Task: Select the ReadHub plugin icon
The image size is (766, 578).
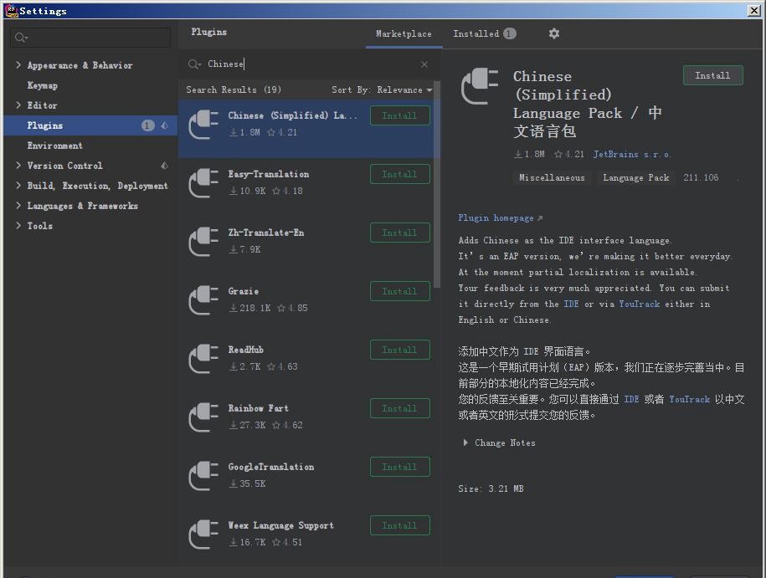Action: [203, 359]
